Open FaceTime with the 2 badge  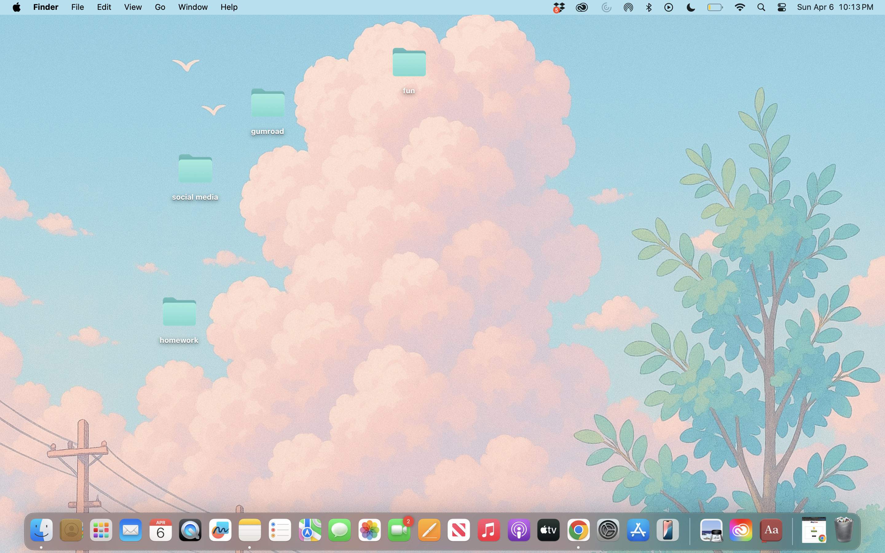(x=400, y=530)
